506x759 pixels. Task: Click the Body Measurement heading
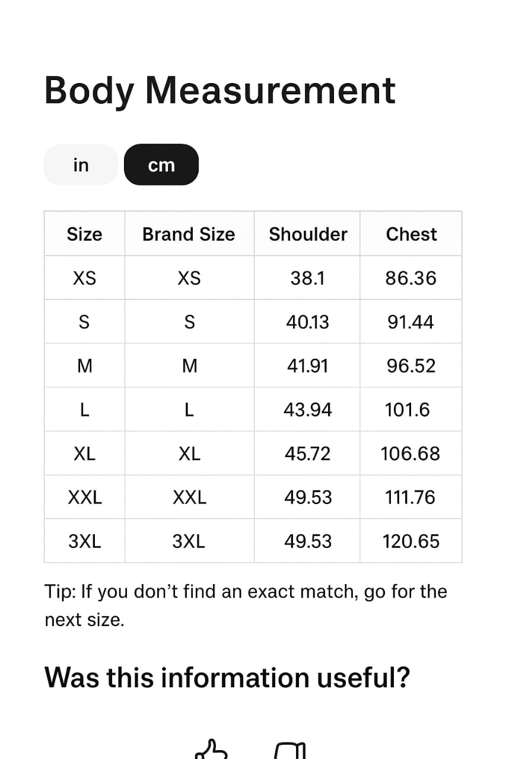(220, 90)
